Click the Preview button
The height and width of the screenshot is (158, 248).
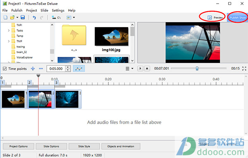coord(215,17)
